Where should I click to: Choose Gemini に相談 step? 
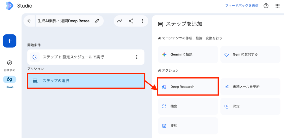[188, 54]
